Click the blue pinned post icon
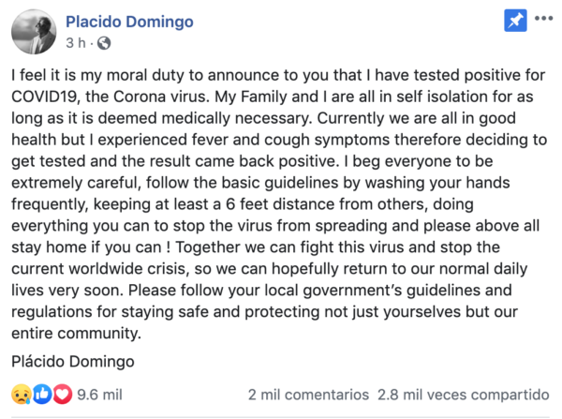 click(515, 21)
